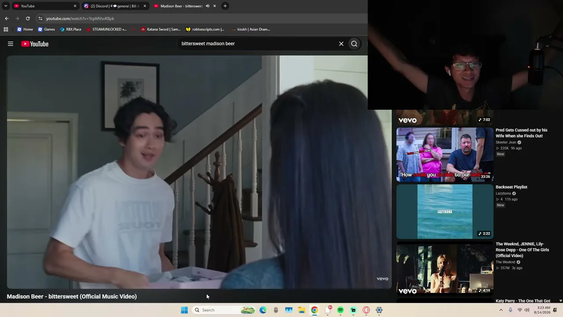The image size is (563, 317).
Task: Click the microphone icon in system tray
Action: 510,310
